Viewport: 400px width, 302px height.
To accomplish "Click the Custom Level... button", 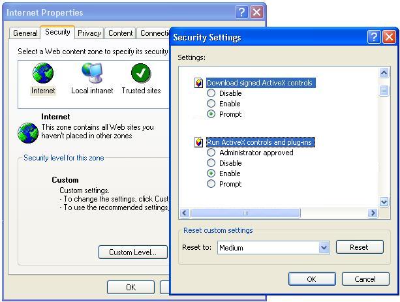I will click(x=133, y=252).
